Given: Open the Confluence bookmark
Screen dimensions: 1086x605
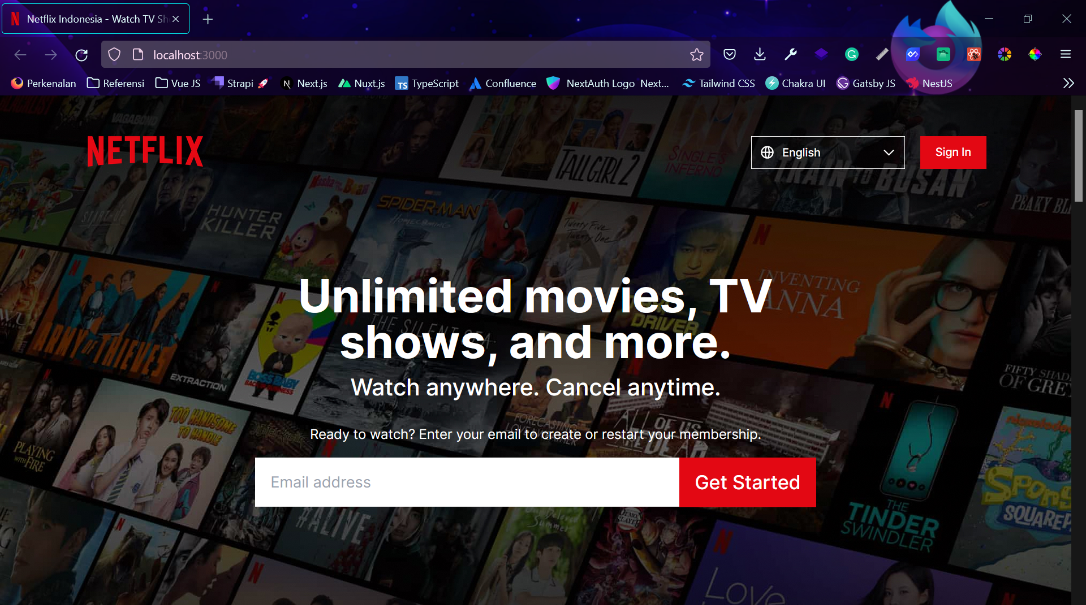Looking at the screenshot, I should coord(503,83).
